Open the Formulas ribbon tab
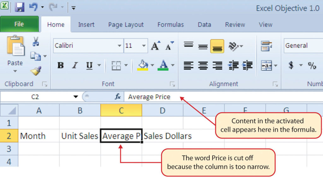The image size is (323, 178). 170,25
